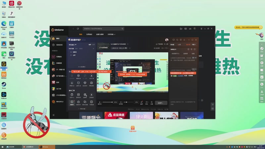Select QQ飞车 in WeGame sidebar
Viewport: 265px width, 149px height.
pos(59,89)
